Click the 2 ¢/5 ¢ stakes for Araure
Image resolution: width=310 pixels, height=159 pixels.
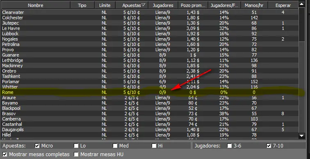132,98
